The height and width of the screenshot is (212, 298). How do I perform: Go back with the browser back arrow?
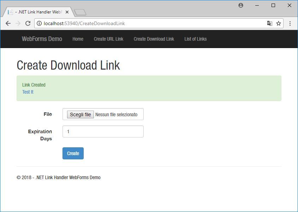click(8, 23)
